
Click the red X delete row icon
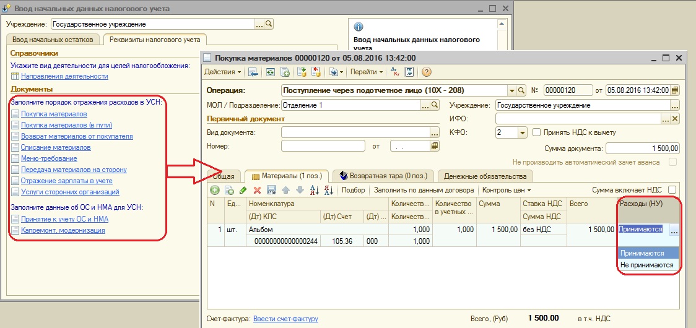257,190
